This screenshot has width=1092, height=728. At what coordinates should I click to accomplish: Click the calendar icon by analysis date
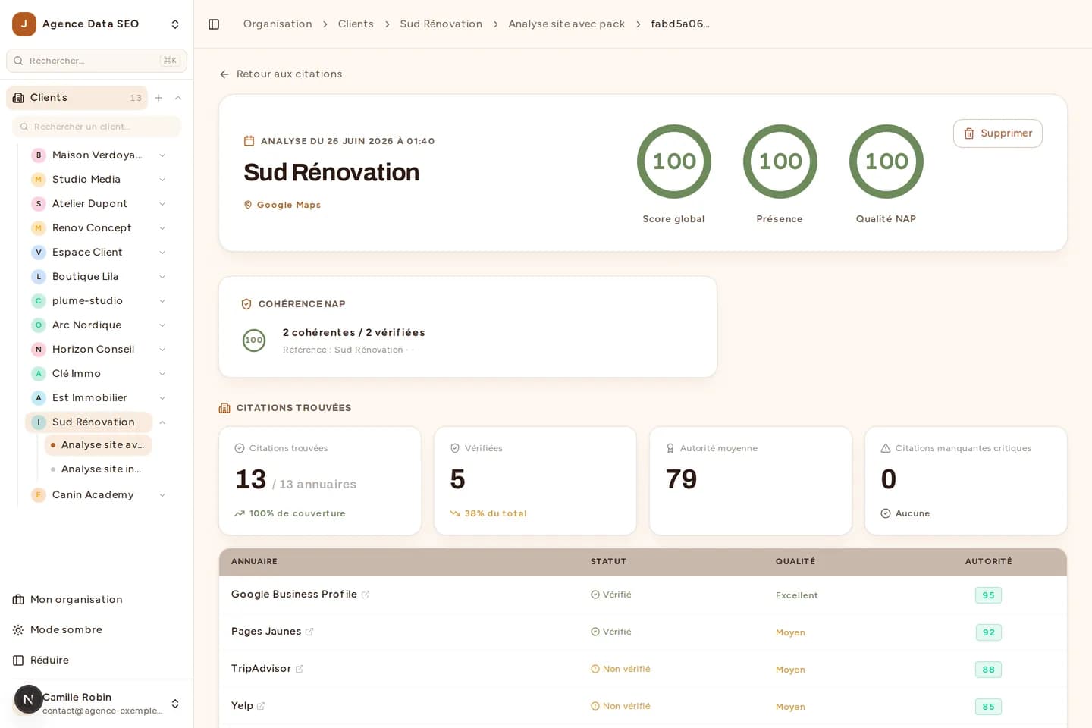point(249,141)
